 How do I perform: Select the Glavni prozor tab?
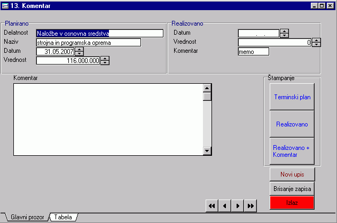coord(27,217)
